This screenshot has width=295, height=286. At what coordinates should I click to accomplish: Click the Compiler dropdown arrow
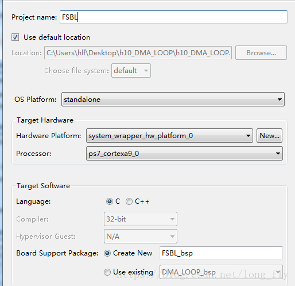coord(172,219)
